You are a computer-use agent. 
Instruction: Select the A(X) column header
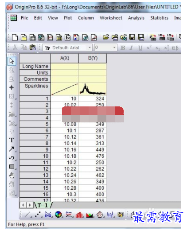[x=65, y=58]
